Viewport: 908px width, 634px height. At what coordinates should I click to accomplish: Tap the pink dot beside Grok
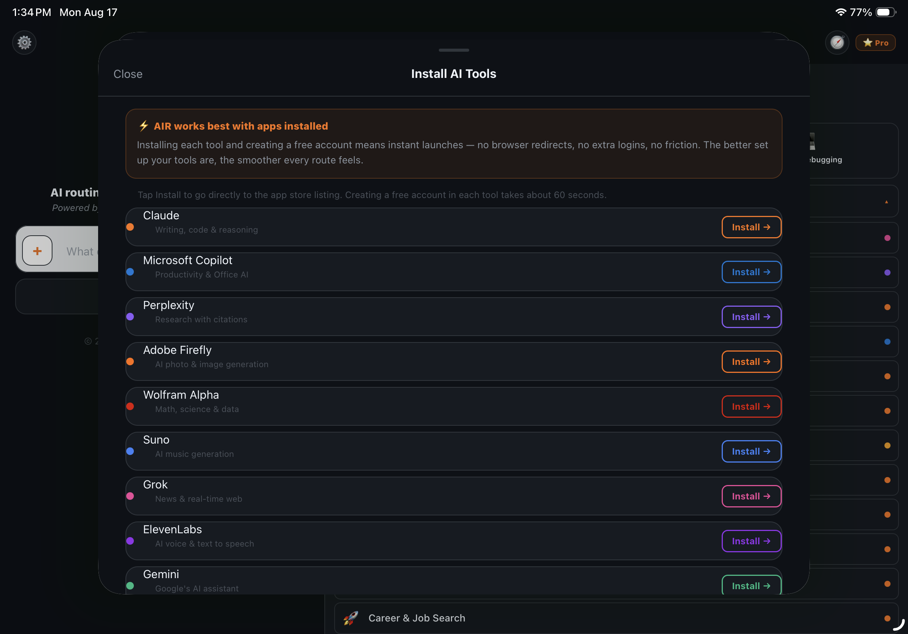(x=130, y=496)
